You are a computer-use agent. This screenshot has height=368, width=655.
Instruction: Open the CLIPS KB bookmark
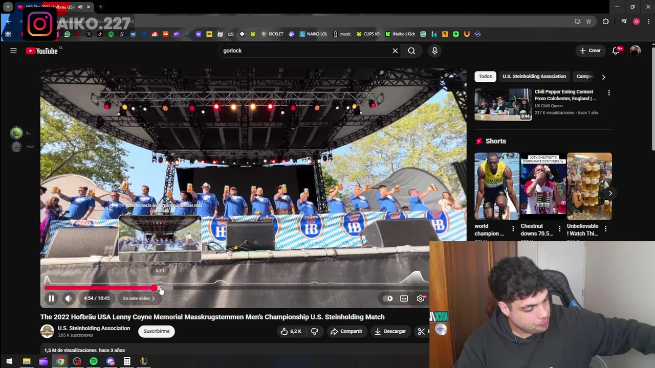[x=368, y=34]
